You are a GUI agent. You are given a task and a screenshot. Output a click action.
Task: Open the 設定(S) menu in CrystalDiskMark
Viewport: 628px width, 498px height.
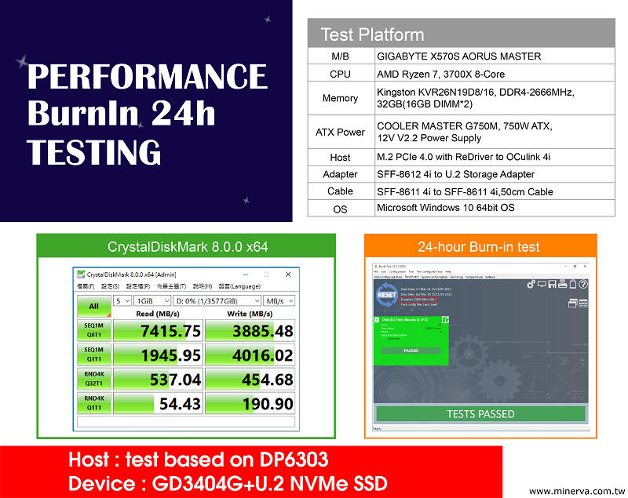click(x=111, y=286)
